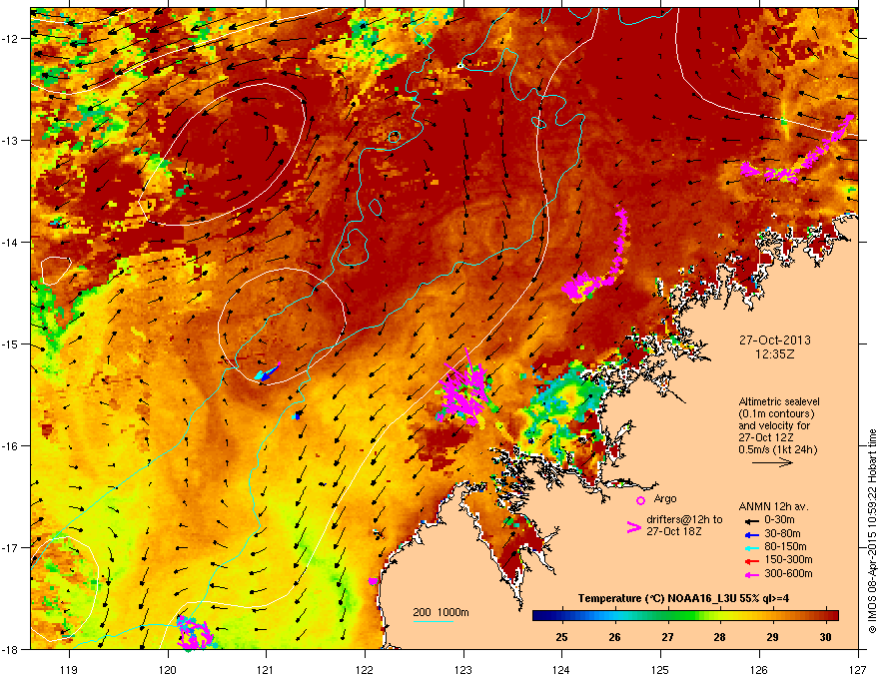The height and width of the screenshot is (679, 879).
Task: Click the magenta drifters arrowhead legend symbol
Action: coord(633,527)
